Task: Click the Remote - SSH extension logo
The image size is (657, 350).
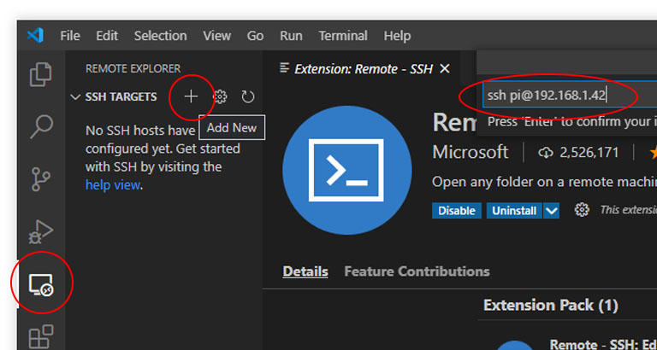Action: 347,170
